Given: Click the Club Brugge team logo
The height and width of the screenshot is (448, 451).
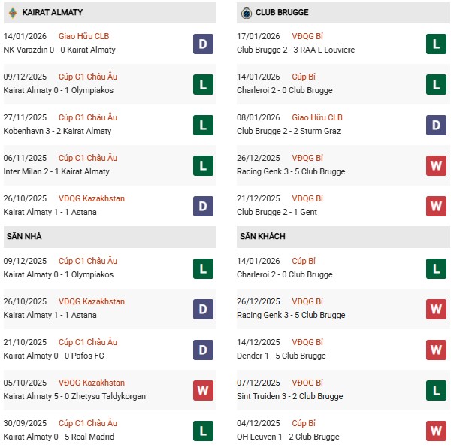Looking at the screenshot, I should [x=246, y=13].
